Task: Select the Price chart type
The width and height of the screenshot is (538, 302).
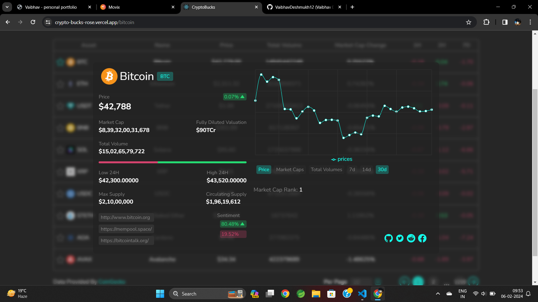Action: click(x=264, y=169)
